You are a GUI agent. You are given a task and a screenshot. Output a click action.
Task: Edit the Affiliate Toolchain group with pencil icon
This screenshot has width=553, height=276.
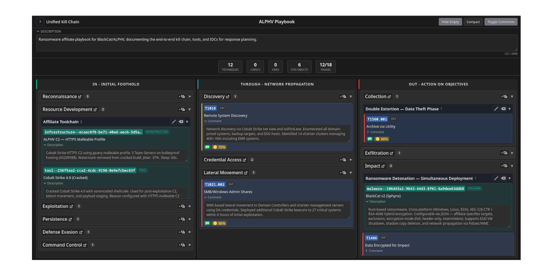174,122
